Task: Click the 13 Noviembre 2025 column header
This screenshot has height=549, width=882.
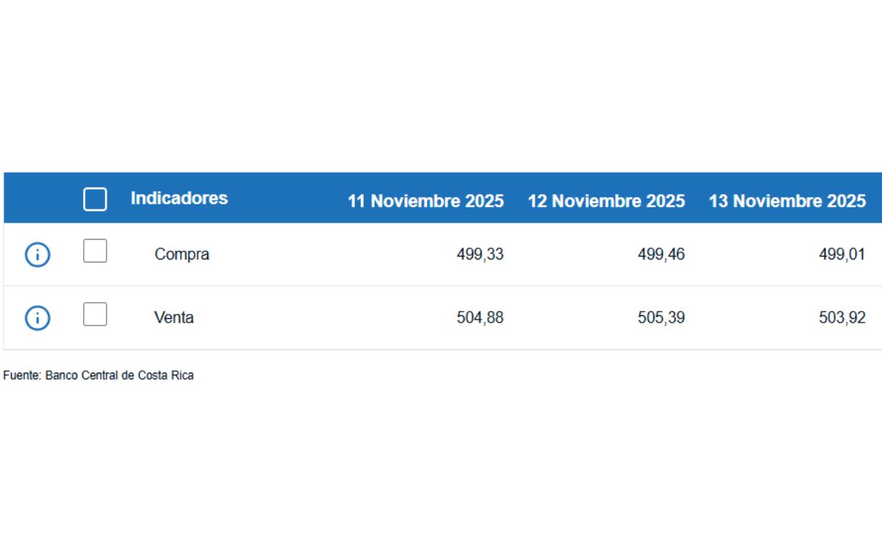Action: tap(787, 201)
